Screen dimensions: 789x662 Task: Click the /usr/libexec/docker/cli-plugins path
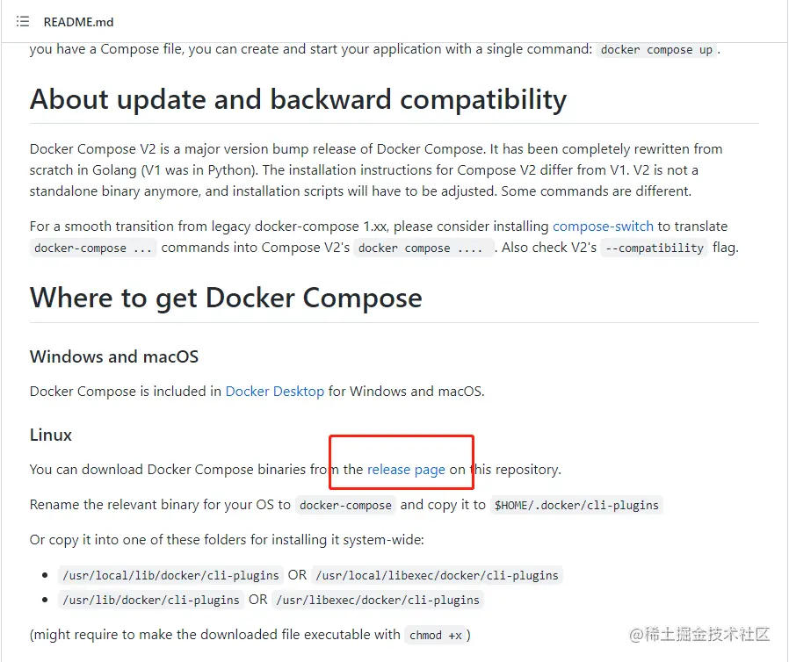pyautogui.click(x=378, y=601)
